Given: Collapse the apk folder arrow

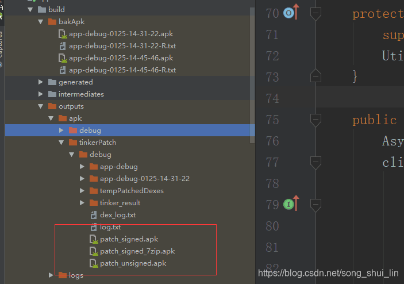Looking at the screenshot, I should click(51, 118).
